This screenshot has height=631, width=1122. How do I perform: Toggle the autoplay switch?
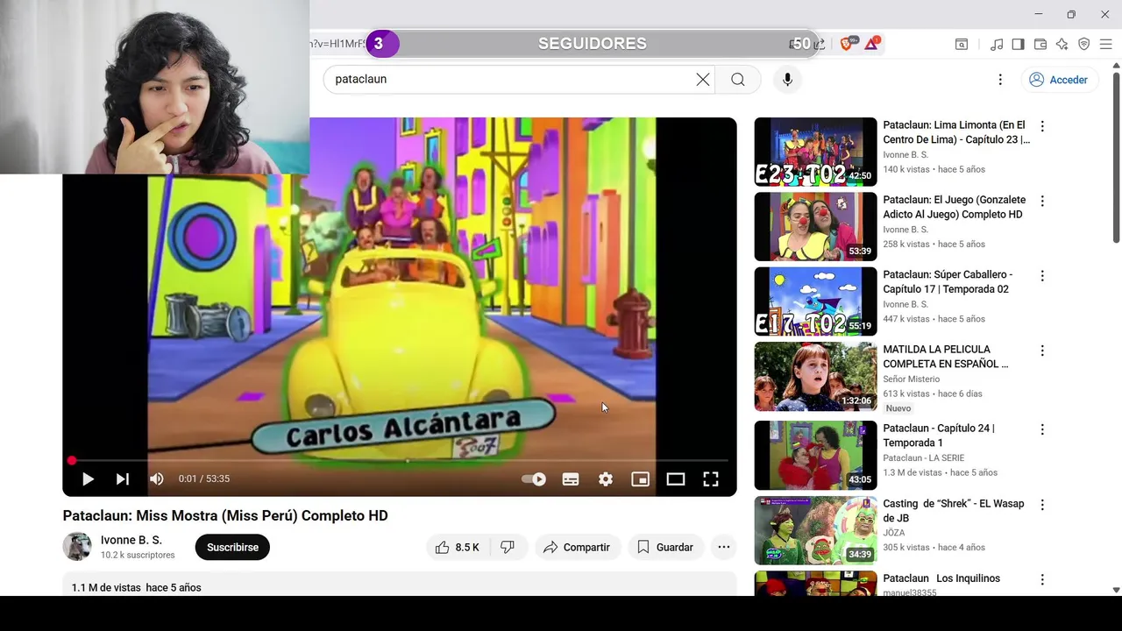point(534,479)
